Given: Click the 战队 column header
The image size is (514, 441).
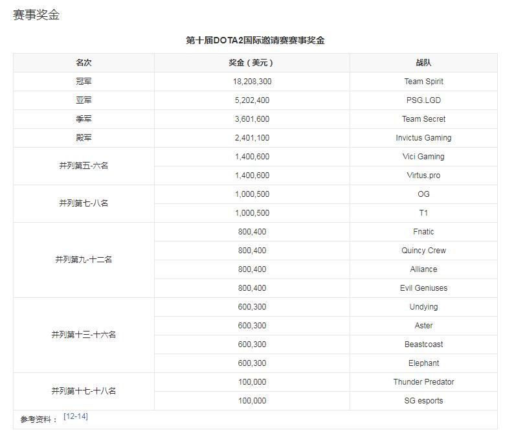Looking at the screenshot, I should point(423,63).
